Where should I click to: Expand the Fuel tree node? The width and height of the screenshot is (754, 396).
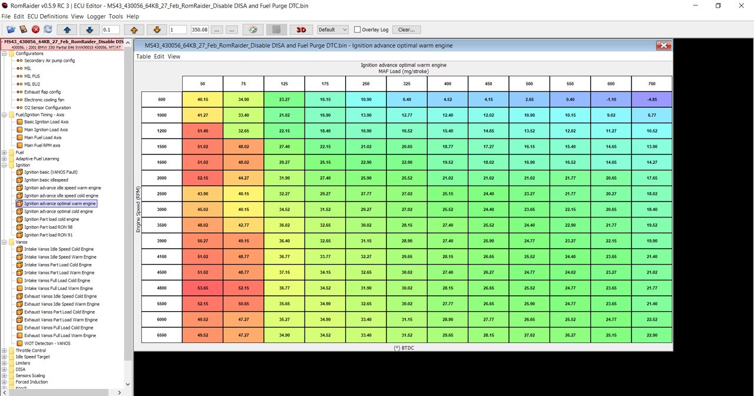coord(4,153)
